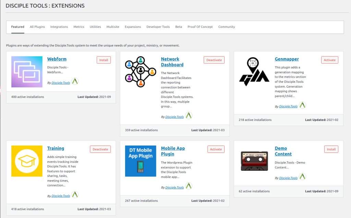Click the Network Dashboard reporting connection description
Image resolution: width=351 pixels, height=218 pixels.
tap(177, 90)
